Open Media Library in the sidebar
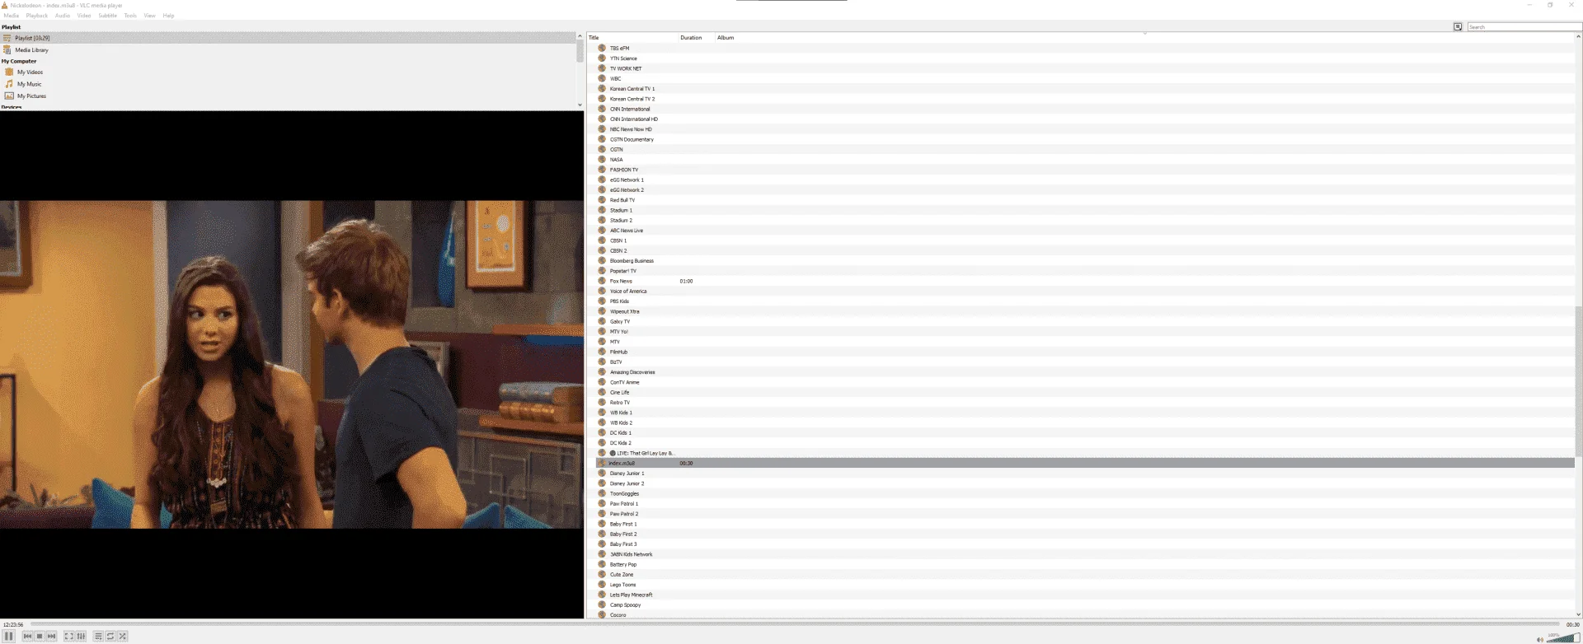 pos(31,50)
